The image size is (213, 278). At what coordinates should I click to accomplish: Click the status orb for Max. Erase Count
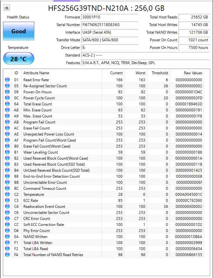click(x=7, y=116)
